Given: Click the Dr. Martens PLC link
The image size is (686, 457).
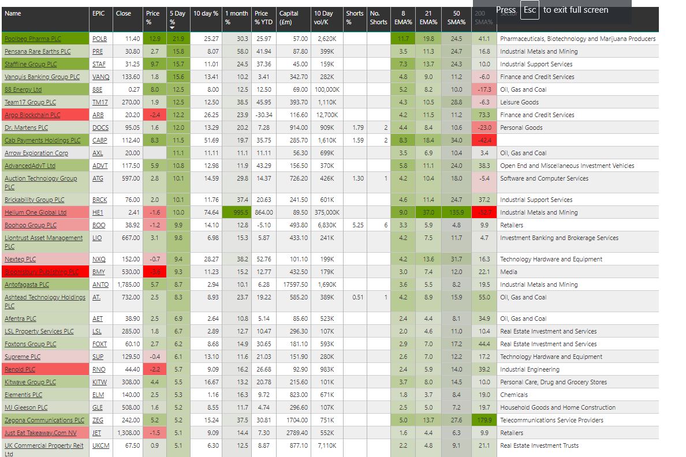Looking at the screenshot, I should pos(27,128).
